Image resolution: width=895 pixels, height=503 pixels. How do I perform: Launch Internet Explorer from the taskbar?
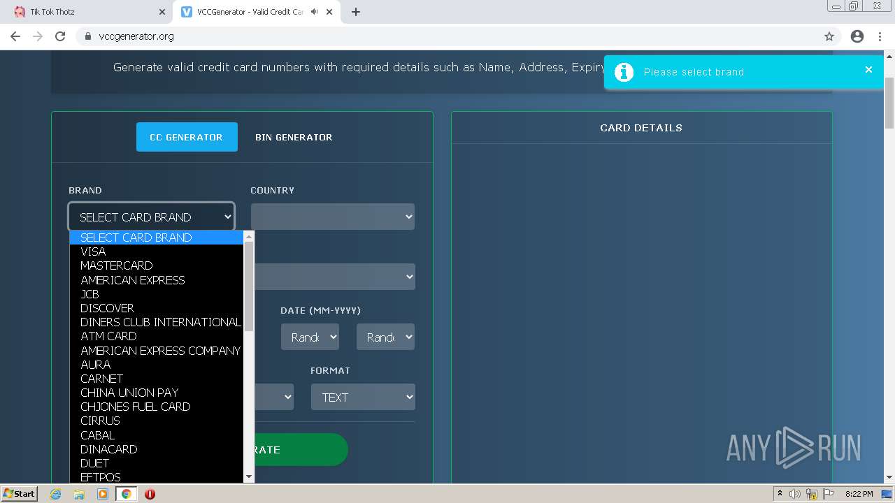pyautogui.click(x=56, y=494)
